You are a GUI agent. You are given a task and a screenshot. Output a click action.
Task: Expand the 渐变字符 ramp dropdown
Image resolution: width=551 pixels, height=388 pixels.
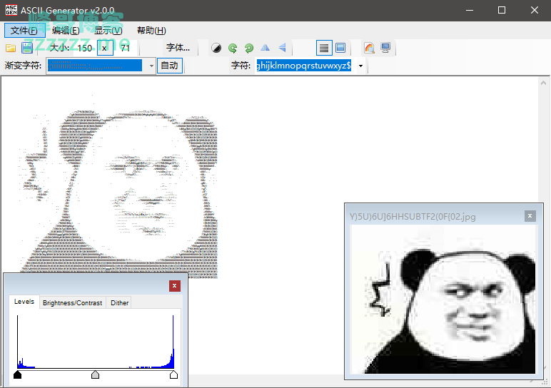click(151, 66)
